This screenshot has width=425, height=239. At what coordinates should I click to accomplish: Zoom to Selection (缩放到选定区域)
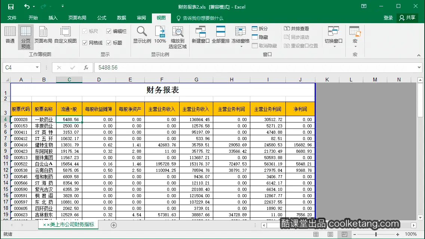pos(178,37)
